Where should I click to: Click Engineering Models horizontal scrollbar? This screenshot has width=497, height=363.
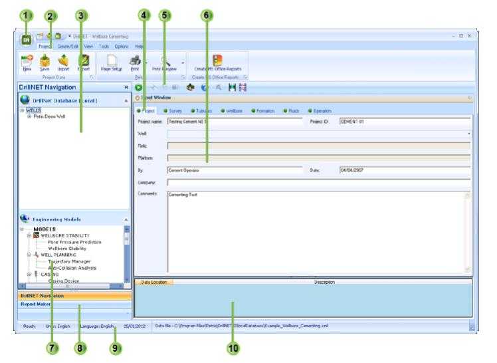point(71,286)
